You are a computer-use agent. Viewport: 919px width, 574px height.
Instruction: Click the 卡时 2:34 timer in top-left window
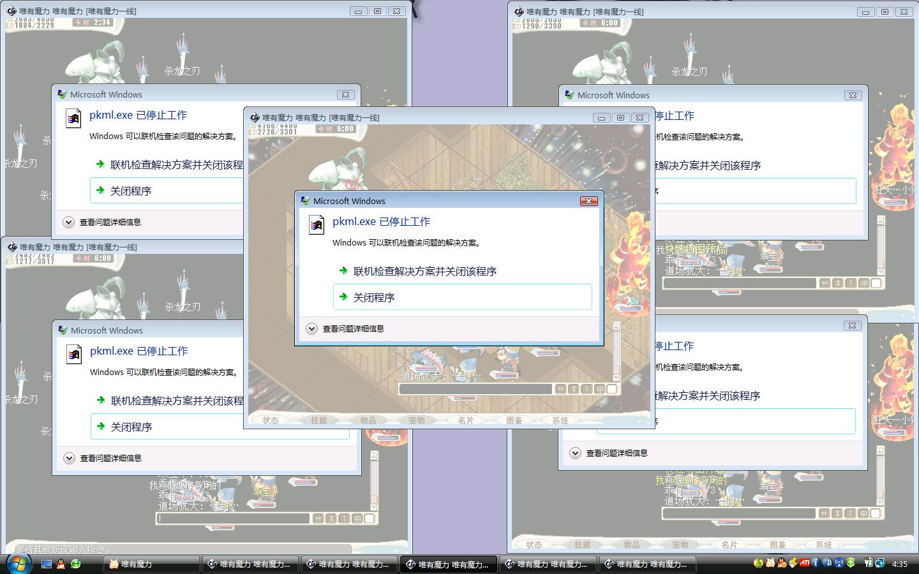pos(93,22)
